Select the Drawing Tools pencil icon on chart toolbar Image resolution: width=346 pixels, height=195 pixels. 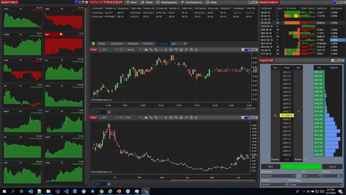coord(151,49)
